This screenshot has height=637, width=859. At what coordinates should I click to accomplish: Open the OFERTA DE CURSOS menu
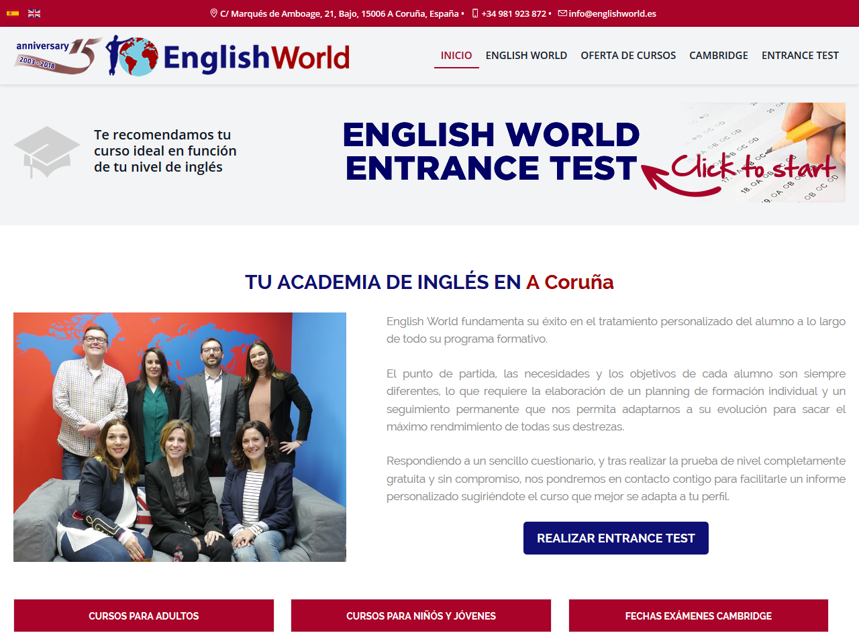click(x=628, y=56)
